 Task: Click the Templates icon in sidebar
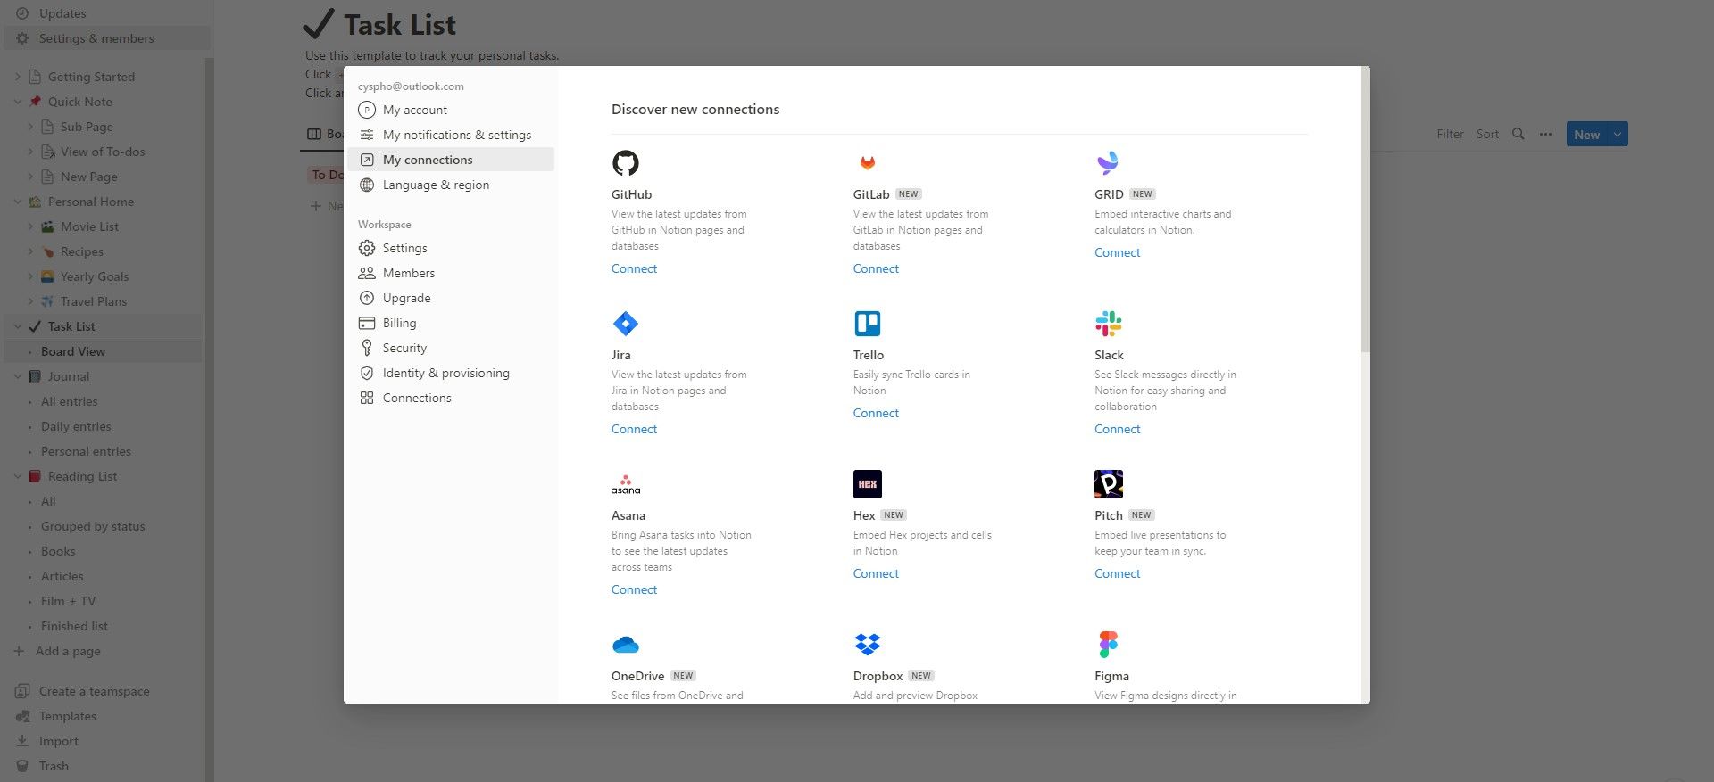click(x=22, y=716)
